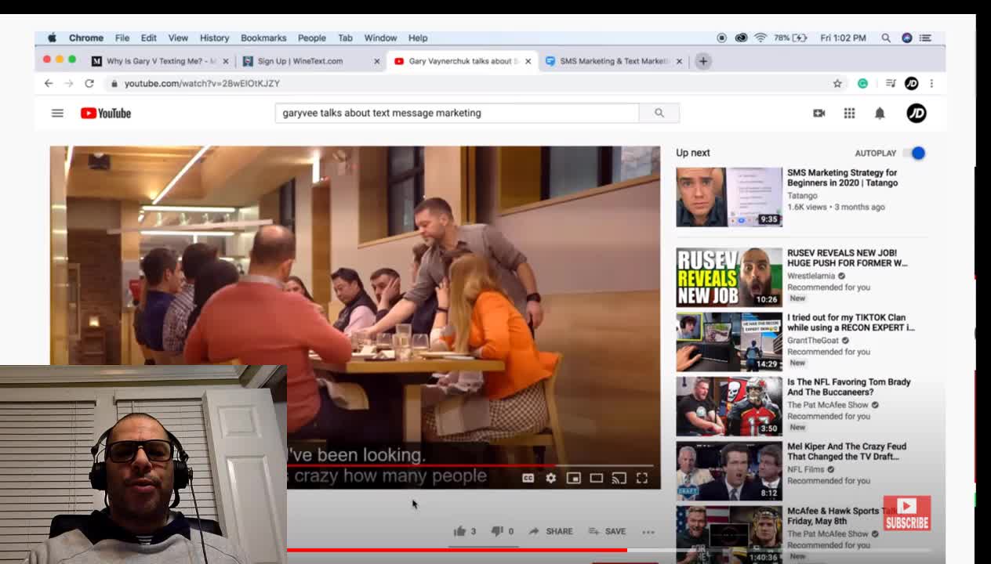Viewport: 991px width, 564px height.
Task: Reload the page
Action: coord(89,83)
